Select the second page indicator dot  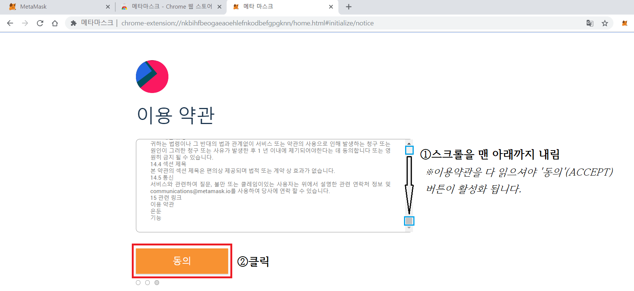pos(147,282)
